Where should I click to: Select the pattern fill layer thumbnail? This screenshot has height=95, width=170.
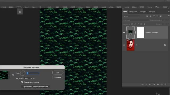[130, 32]
